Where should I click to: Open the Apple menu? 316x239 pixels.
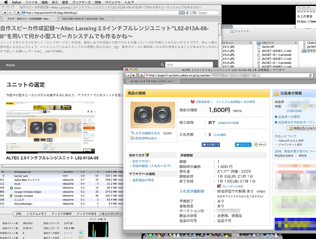click(6, 2)
